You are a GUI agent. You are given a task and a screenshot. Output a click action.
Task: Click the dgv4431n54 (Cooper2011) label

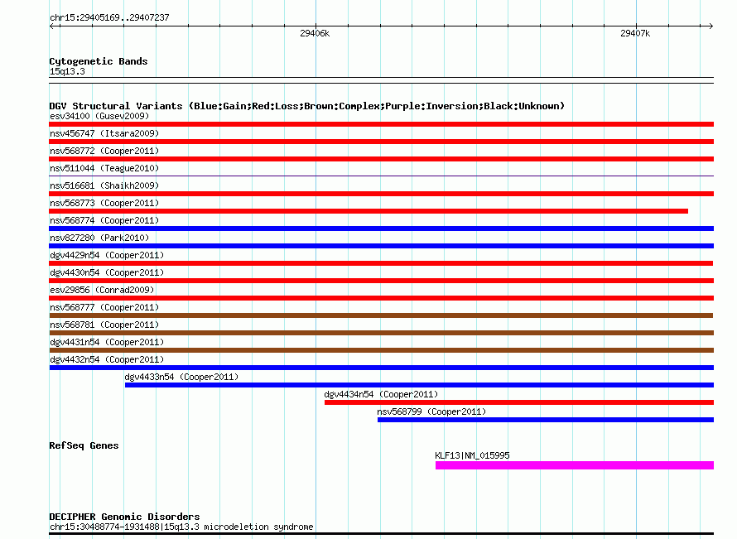click(x=107, y=342)
